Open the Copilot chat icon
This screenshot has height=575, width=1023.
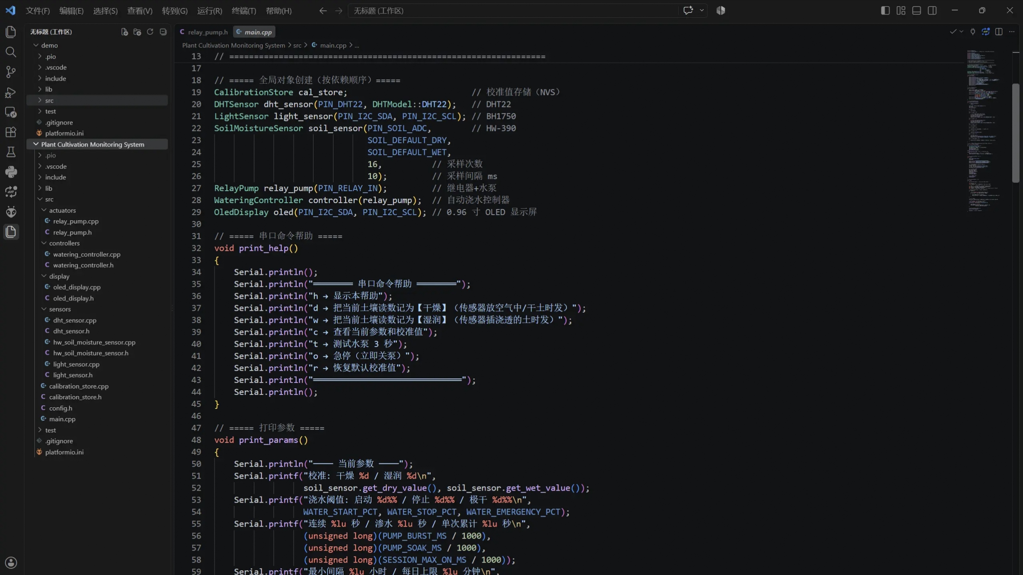coord(688,10)
